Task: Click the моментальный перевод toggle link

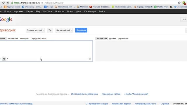Action: point(16,104)
